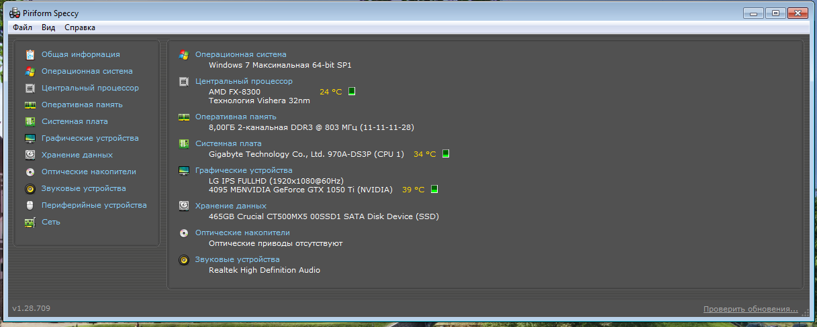Open the Вид menu
The image size is (817, 327).
(48, 27)
